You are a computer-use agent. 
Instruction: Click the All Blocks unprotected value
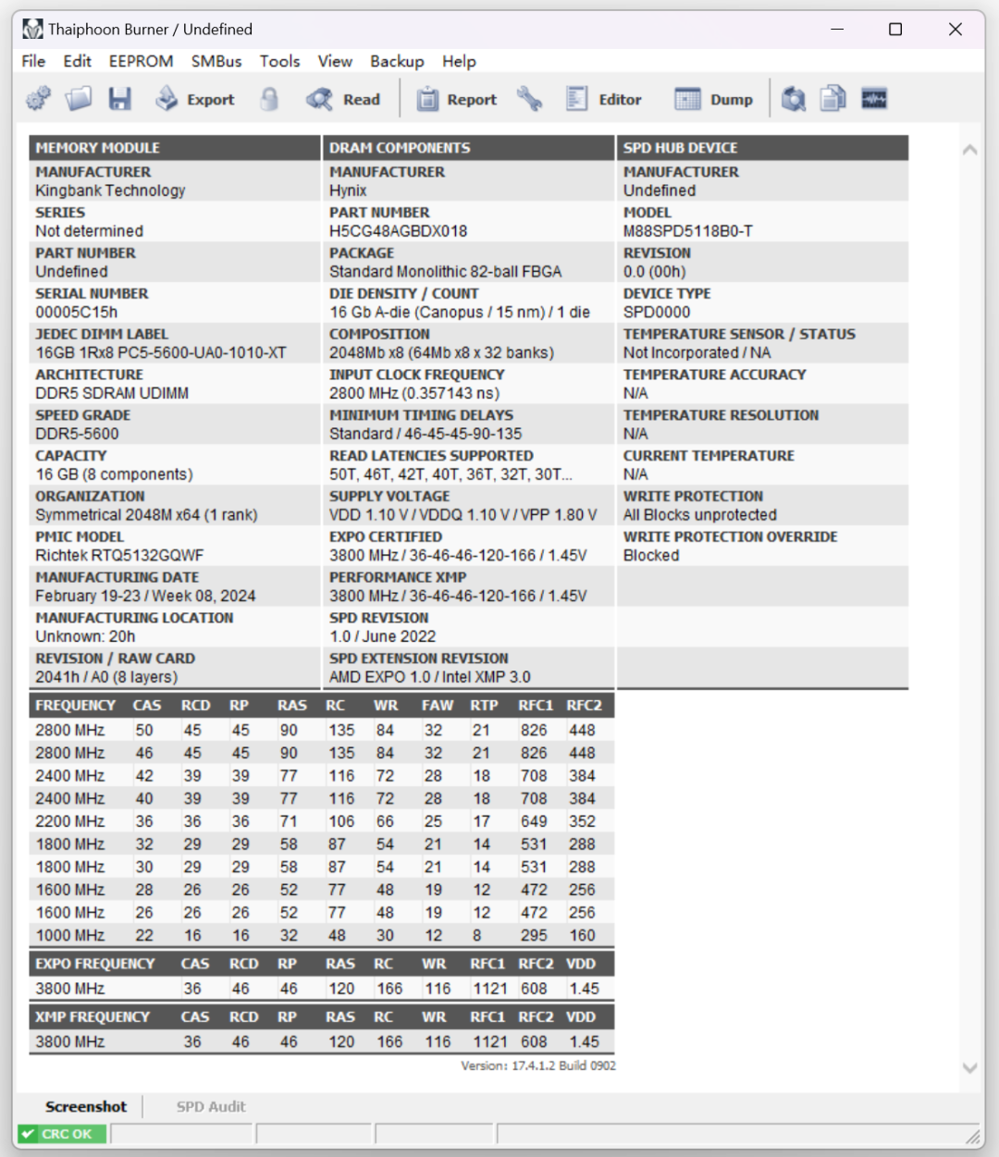tap(699, 515)
